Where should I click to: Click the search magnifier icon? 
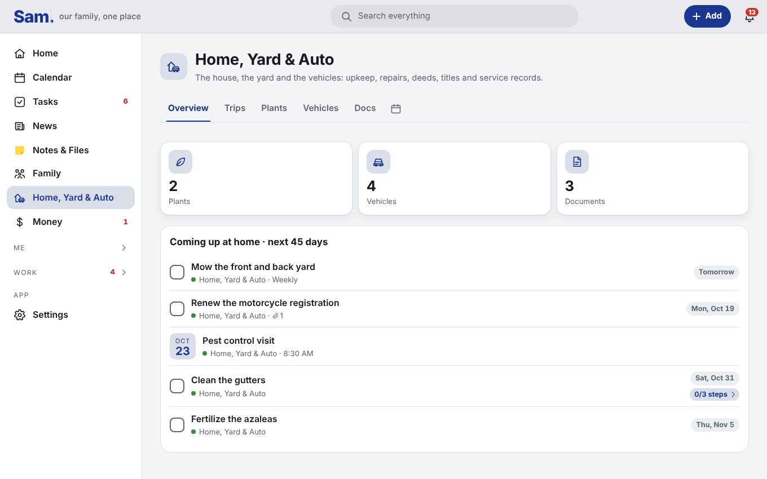347,16
